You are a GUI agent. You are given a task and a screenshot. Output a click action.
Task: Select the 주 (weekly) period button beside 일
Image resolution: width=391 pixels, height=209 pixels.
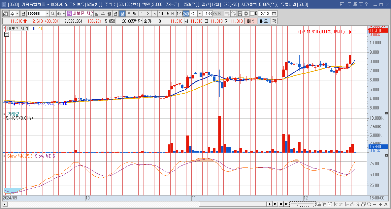point(103,14)
